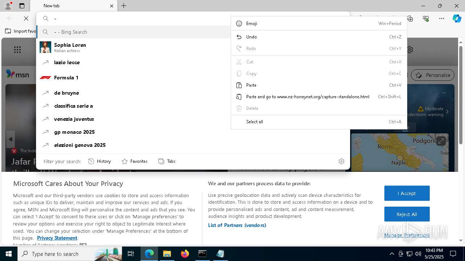Open the taskbar clock and date
This screenshot has height=261, width=465.
click(x=434, y=254)
